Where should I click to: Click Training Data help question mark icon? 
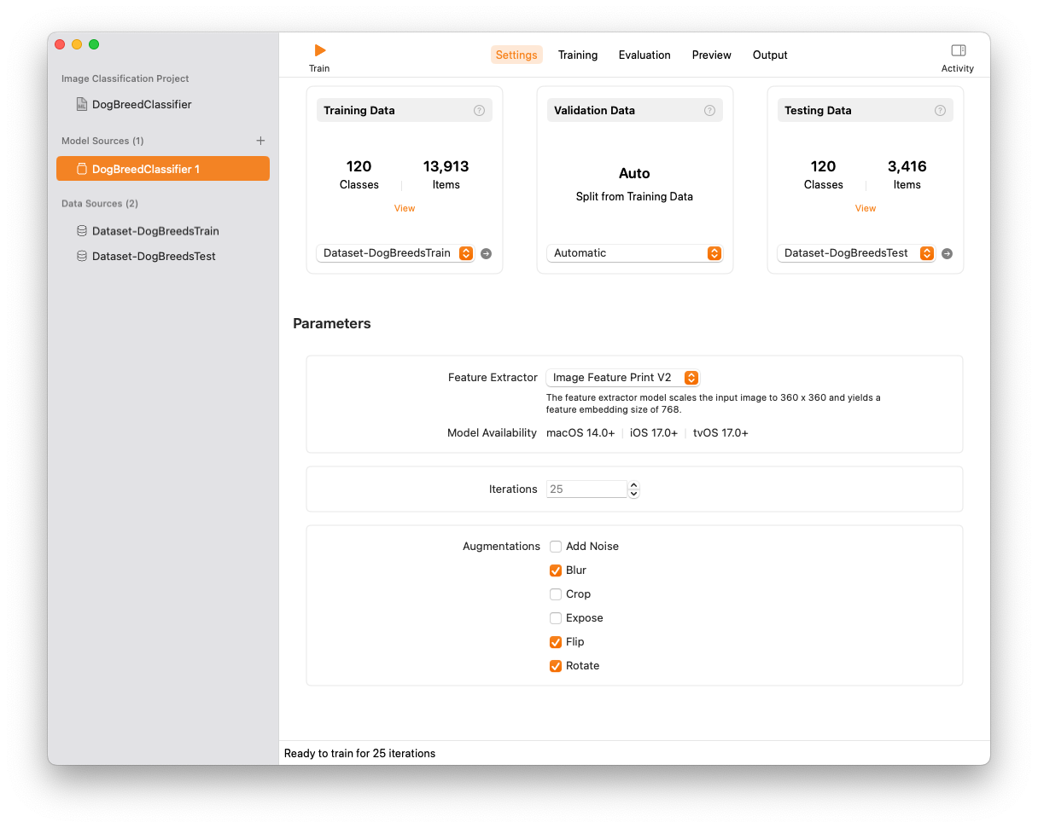(x=479, y=111)
